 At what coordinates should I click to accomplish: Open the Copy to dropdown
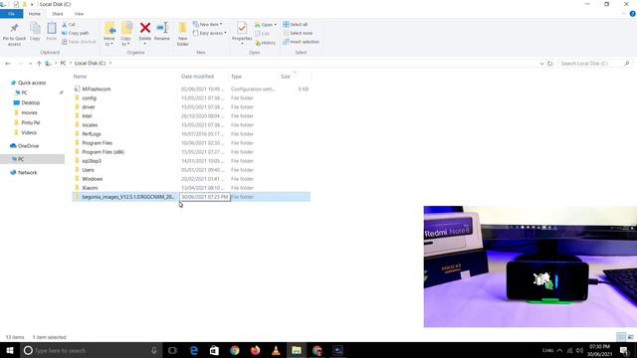pos(126,34)
